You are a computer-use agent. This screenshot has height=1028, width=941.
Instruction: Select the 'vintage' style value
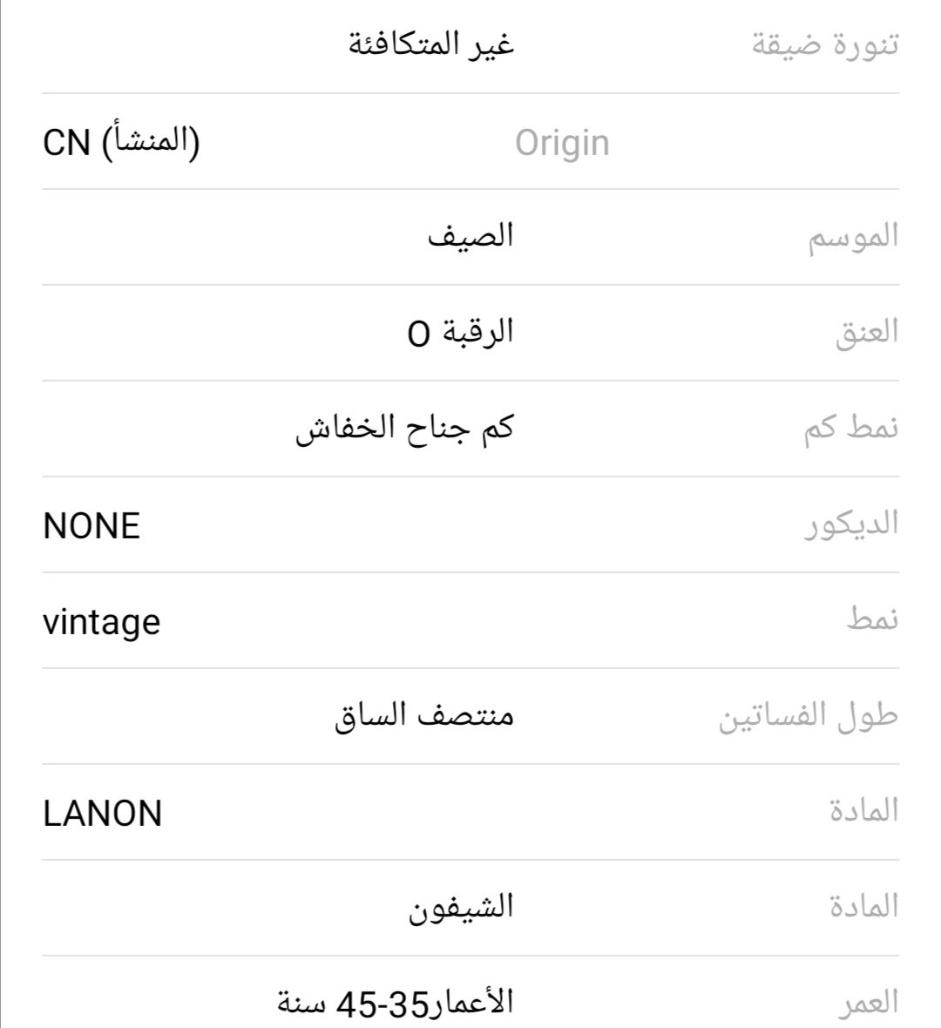[x=101, y=622]
